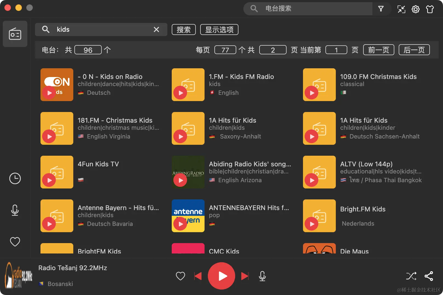443x295 pixels.
Task: Click the magnifier beside kids field
Action: pyautogui.click(x=46, y=29)
